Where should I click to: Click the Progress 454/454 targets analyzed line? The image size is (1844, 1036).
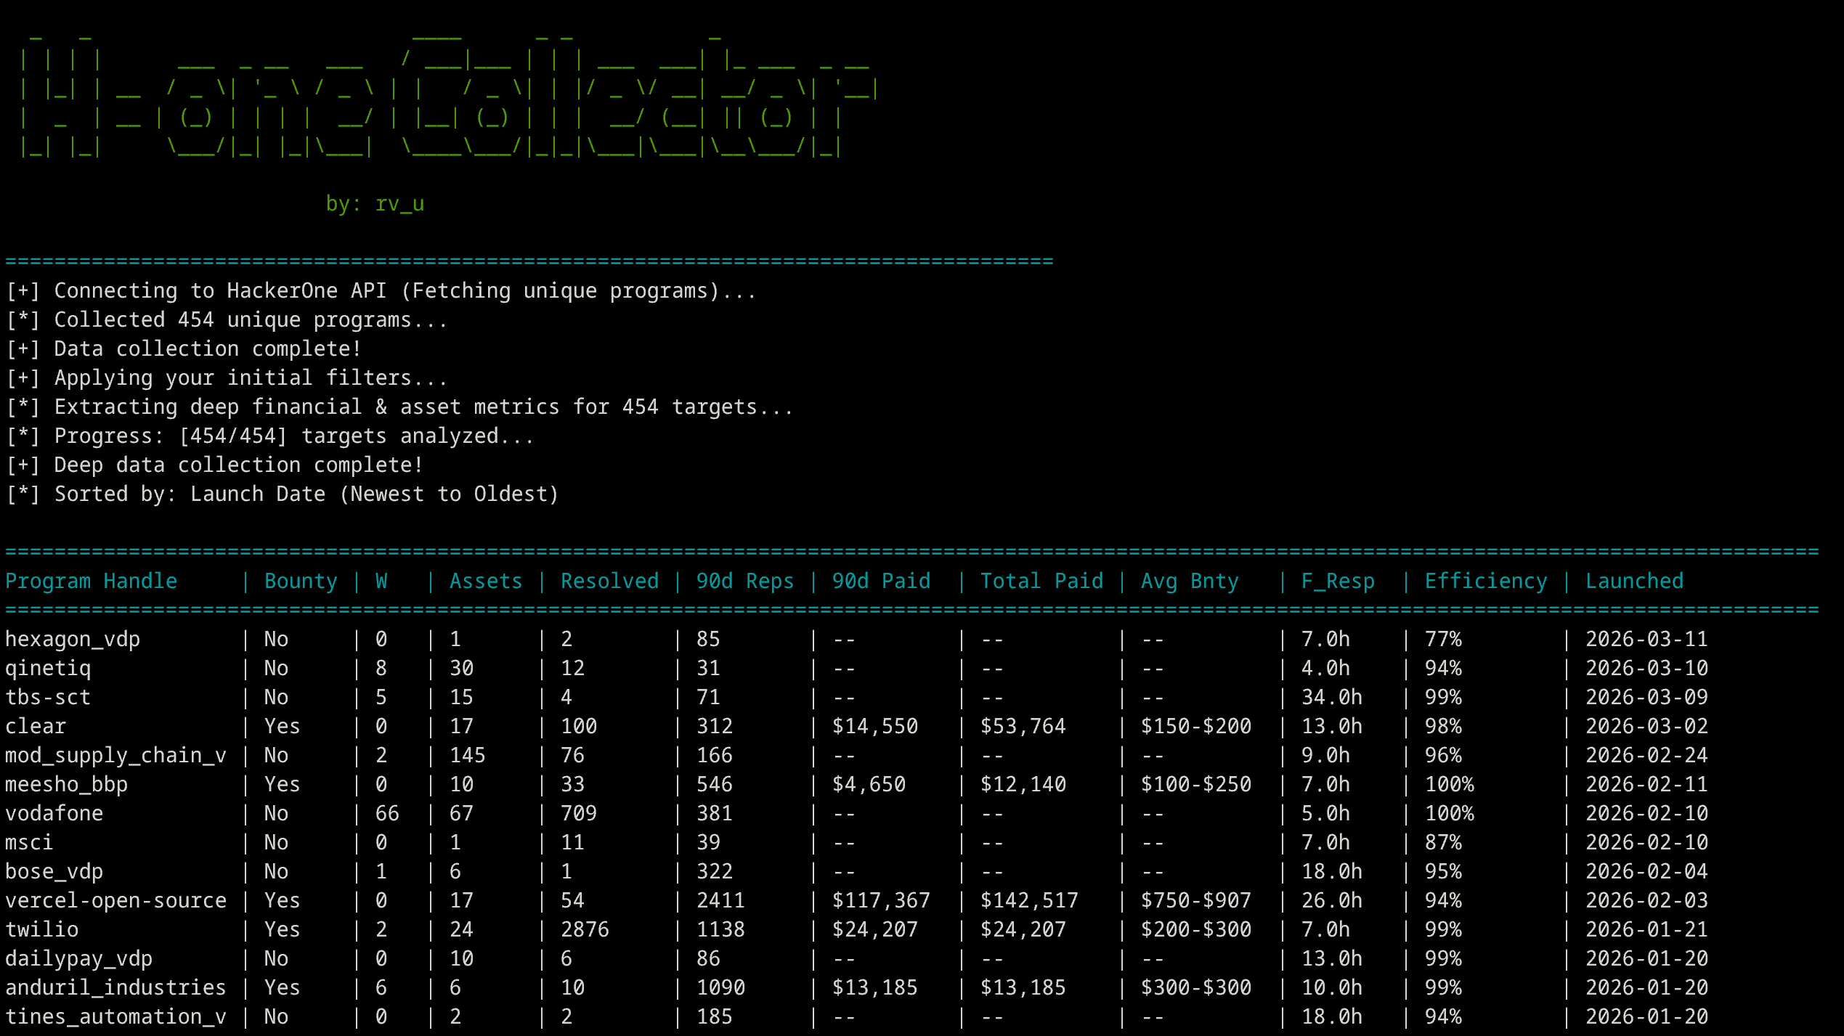tap(269, 436)
